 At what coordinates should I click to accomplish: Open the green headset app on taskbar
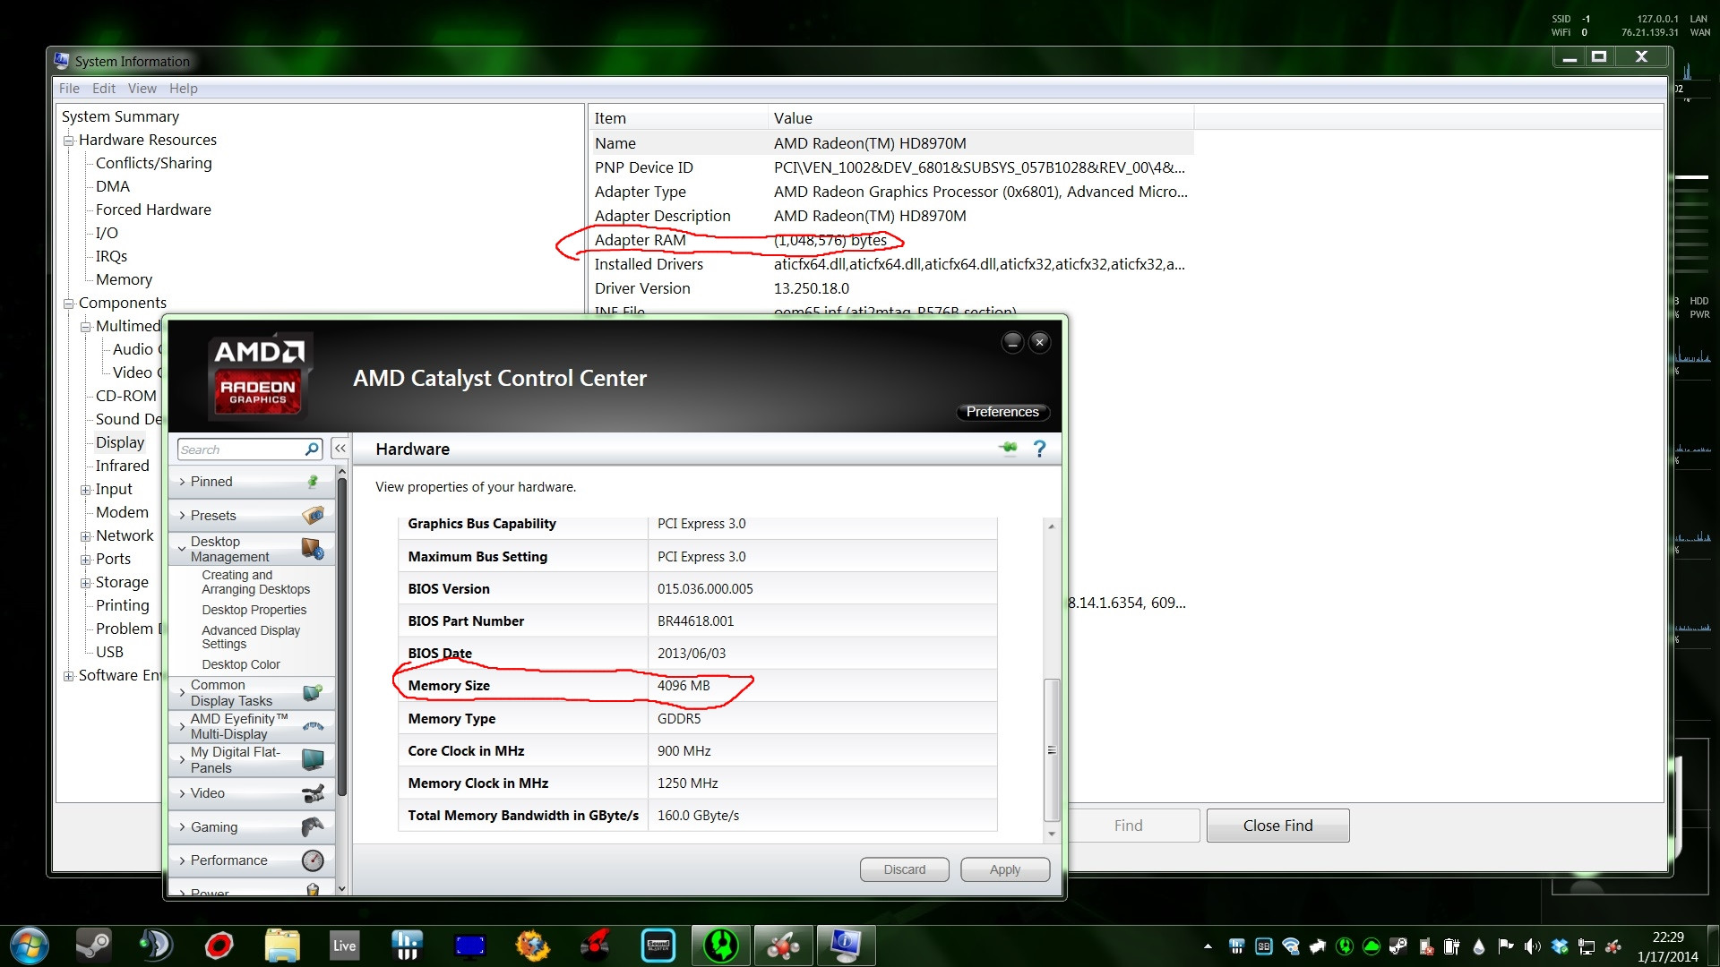[721, 946]
